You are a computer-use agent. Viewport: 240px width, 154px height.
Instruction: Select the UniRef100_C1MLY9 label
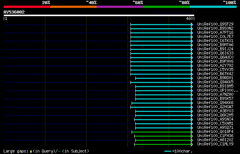[x=215, y=144]
